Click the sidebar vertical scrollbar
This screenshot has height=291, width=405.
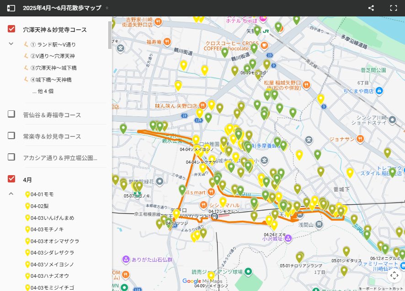[110, 35]
